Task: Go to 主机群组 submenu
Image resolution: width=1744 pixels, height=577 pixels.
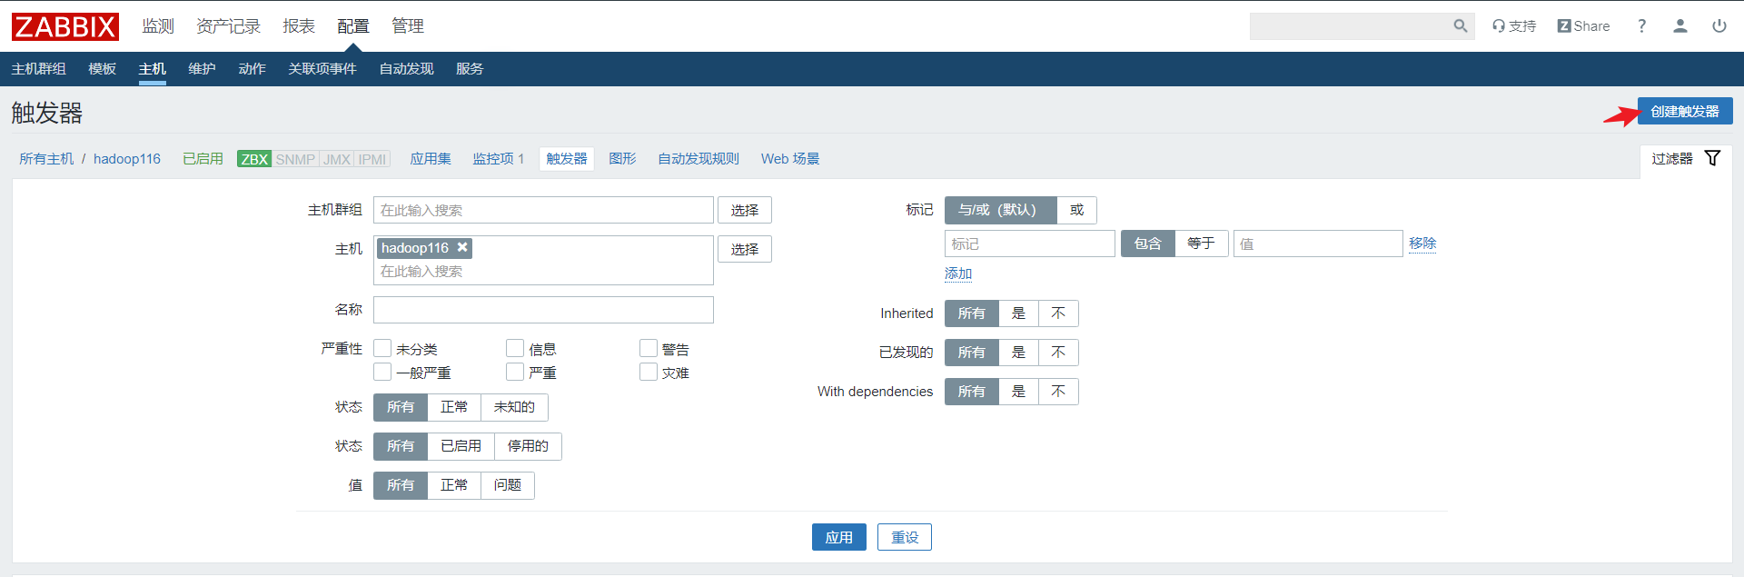Action: pyautogui.click(x=38, y=69)
